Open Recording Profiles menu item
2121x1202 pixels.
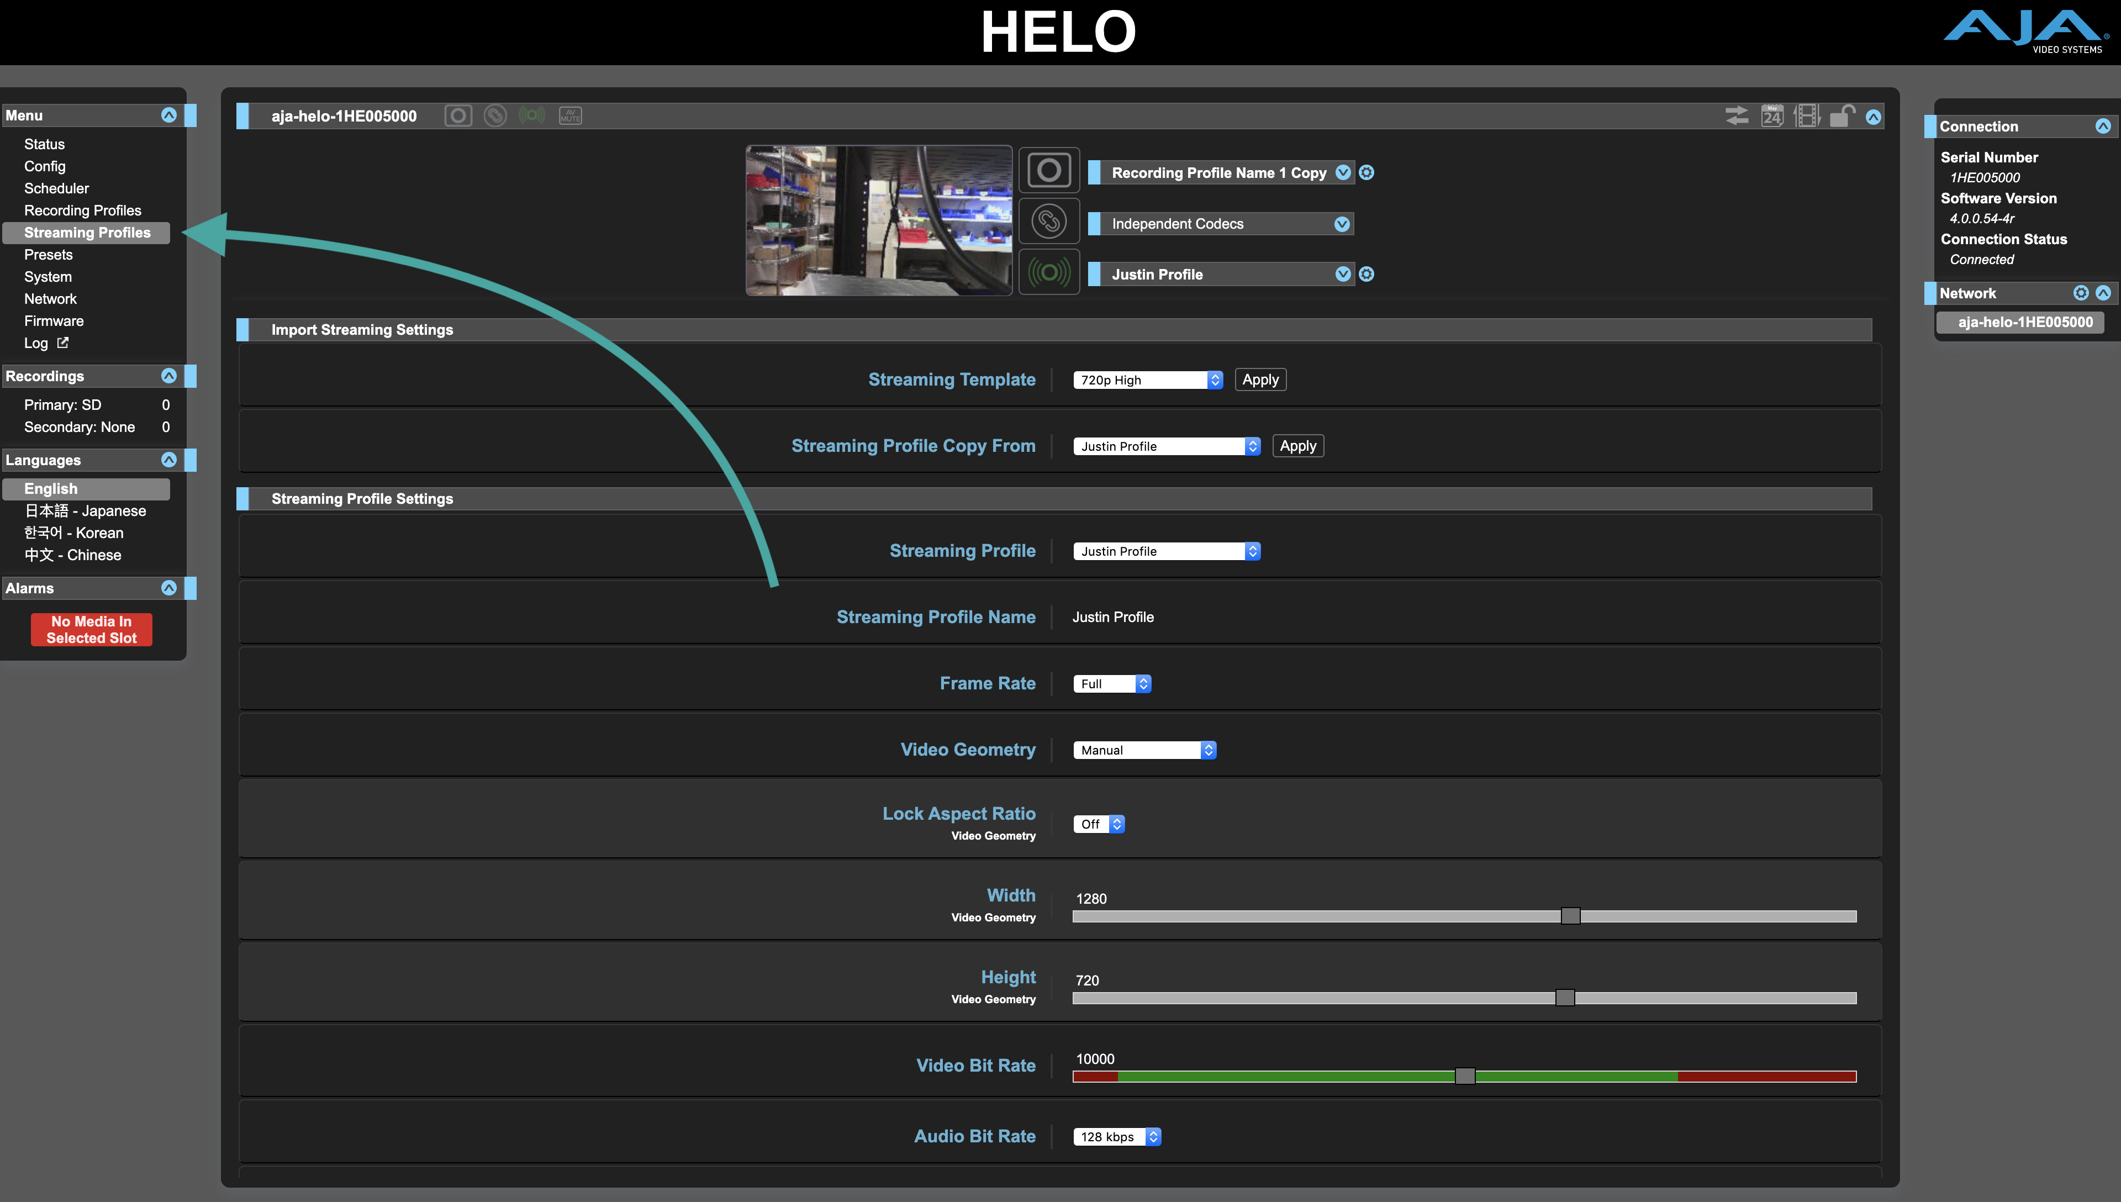[82, 210]
